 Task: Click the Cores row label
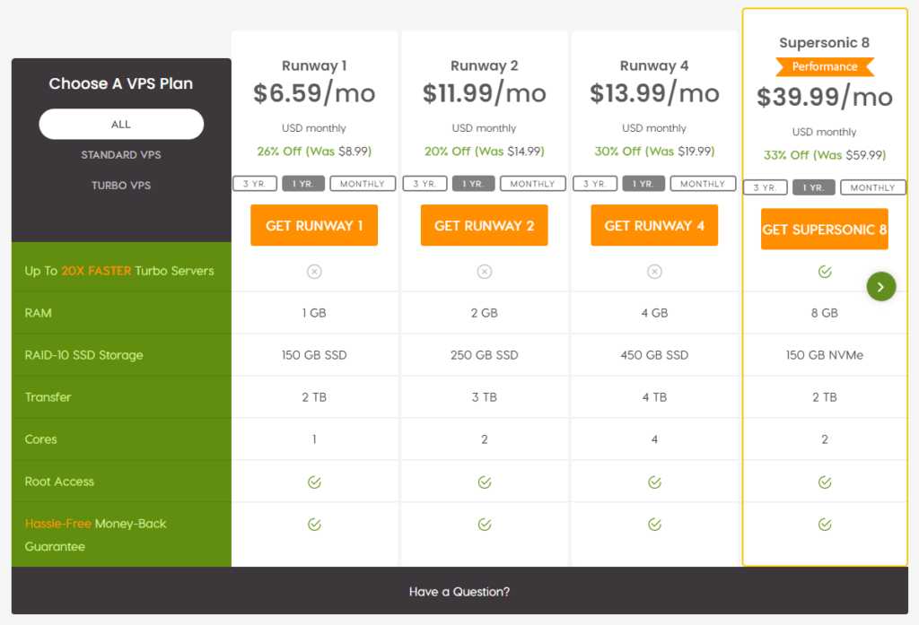[x=40, y=439]
